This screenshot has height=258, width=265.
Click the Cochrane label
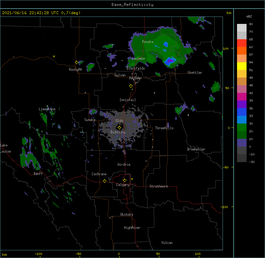click(x=99, y=174)
